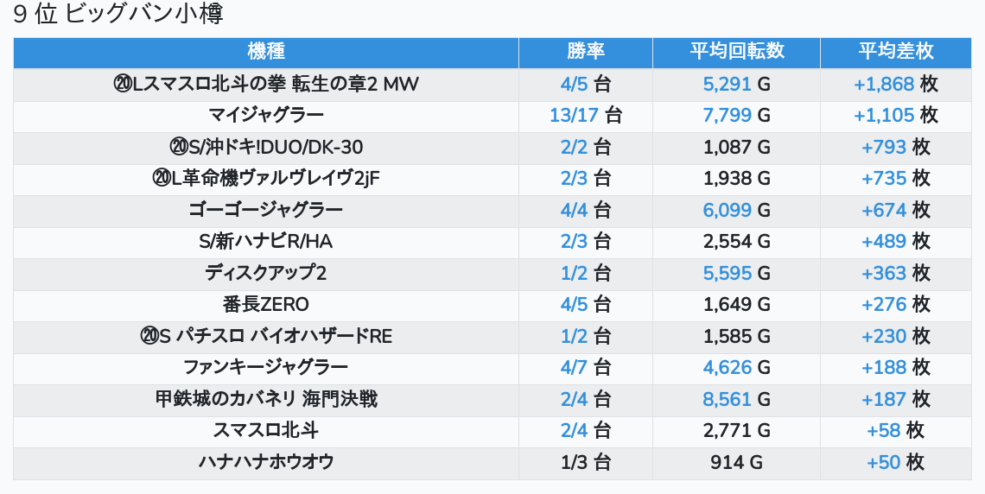Open the マイジャグラー machine row
This screenshot has width=985, height=494.
[265, 116]
